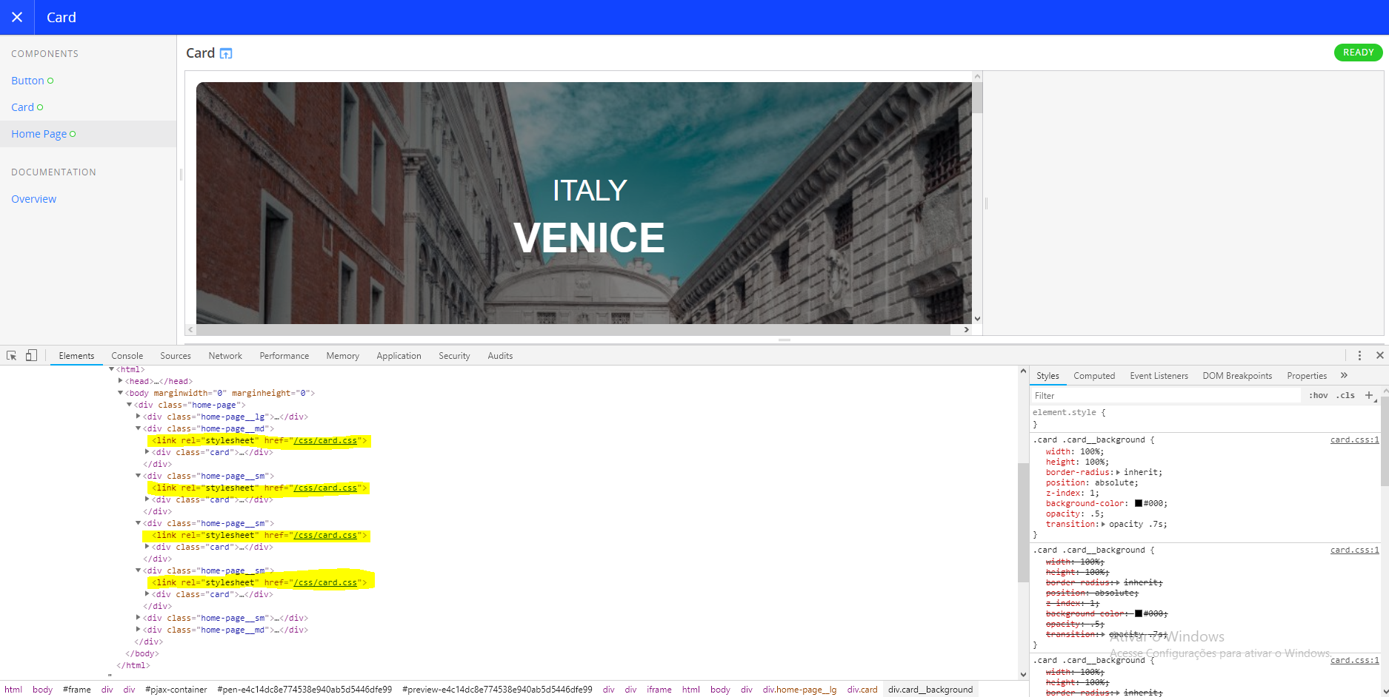Open the Audits tab
This screenshot has width=1389, height=697.
point(500,356)
